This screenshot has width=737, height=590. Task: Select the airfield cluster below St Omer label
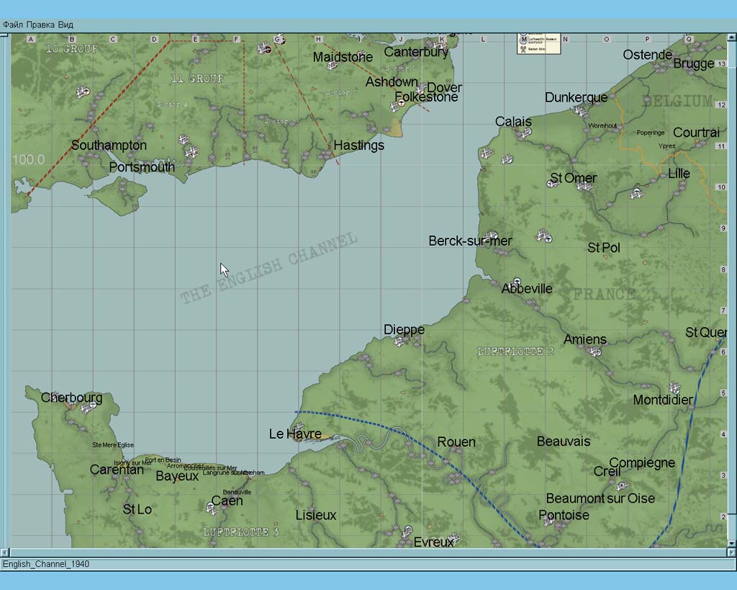point(584,187)
